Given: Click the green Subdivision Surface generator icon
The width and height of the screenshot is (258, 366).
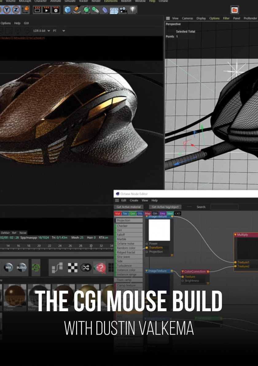Looking at the screenshot, I should [86, 10].
